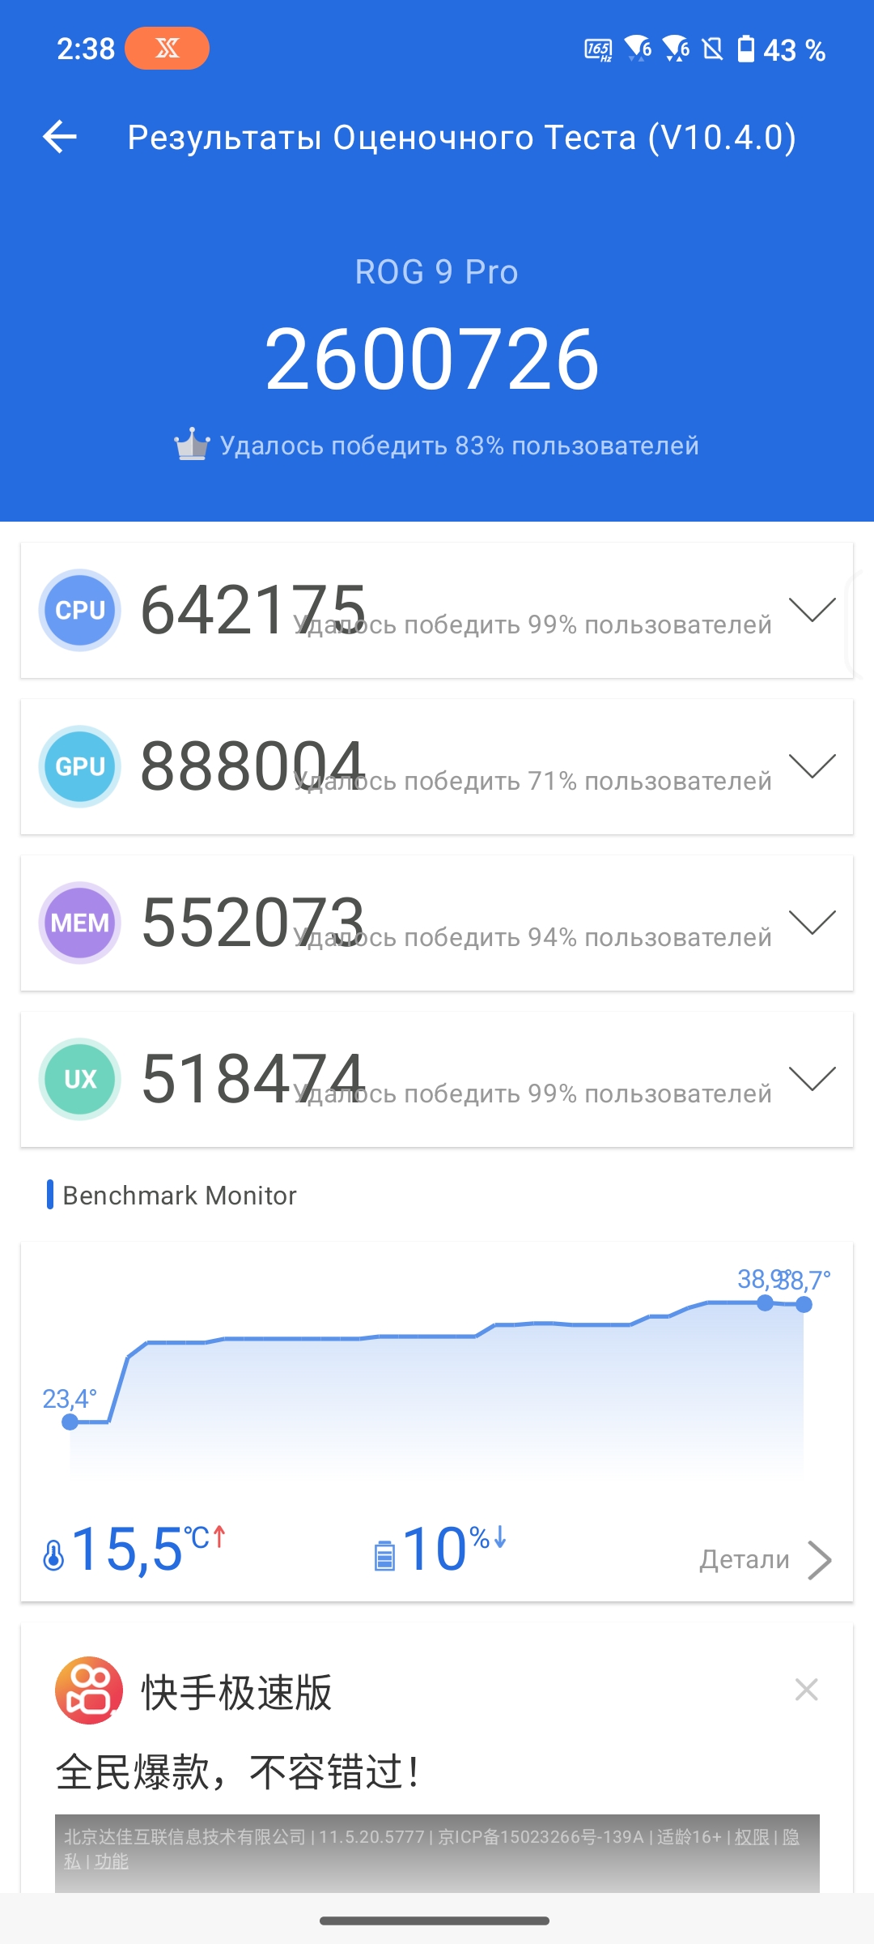Tap the 38,7° end point on graph

(804, 1304)
